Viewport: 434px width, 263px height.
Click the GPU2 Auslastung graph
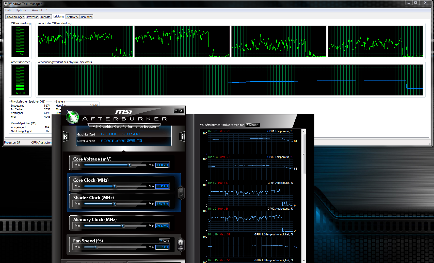[x=251, y=221]
